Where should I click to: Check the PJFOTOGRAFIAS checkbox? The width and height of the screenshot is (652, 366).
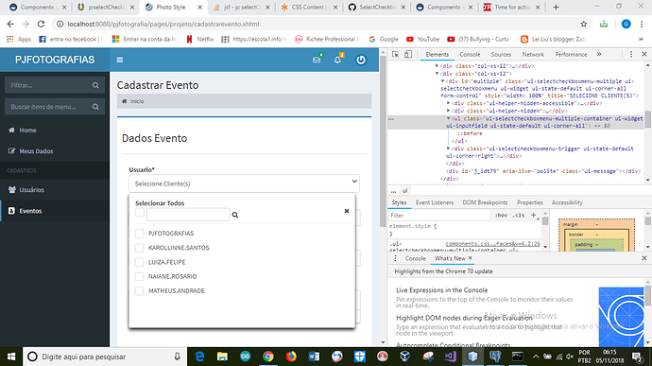tap(139, 234)
